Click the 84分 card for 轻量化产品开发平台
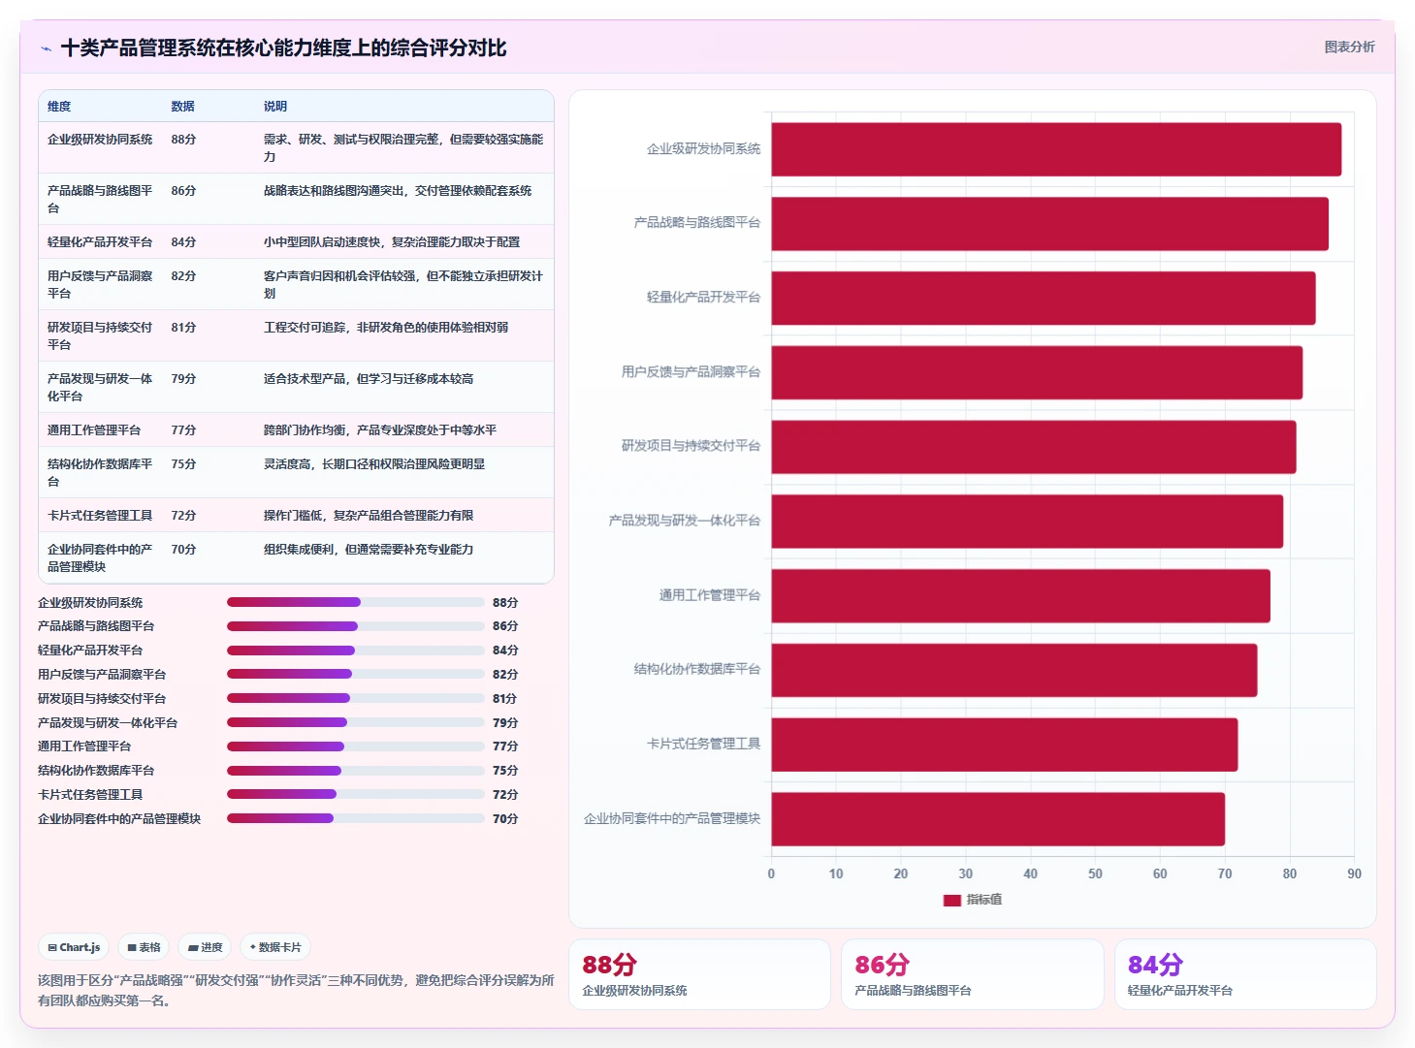Viewport: 1415px width, 1048px height. click(x=1245, y=974)
